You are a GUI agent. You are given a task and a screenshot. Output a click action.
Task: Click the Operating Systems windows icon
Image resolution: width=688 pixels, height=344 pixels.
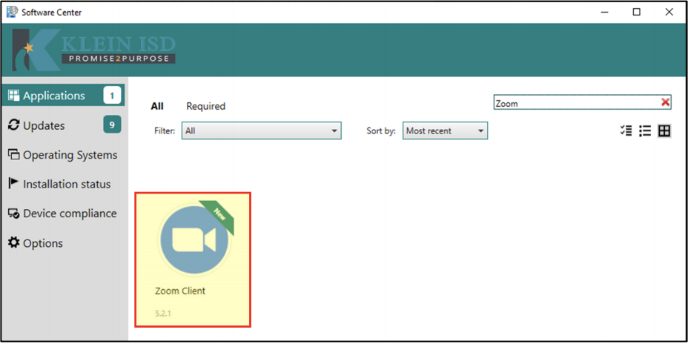pyautogui.click(x=14, y=155)
